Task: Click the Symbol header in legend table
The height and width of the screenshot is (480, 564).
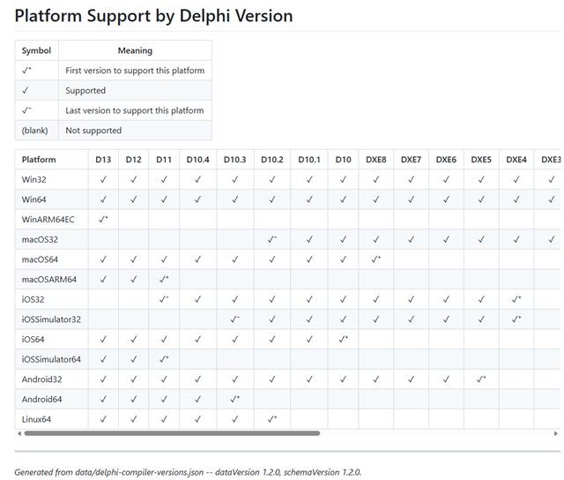Action: (x=36, y=50)
